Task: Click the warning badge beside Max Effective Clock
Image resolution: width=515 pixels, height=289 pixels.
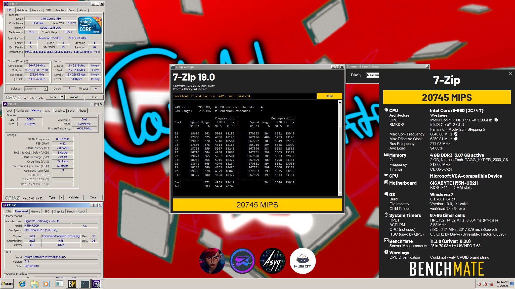Action: point(456,139)
